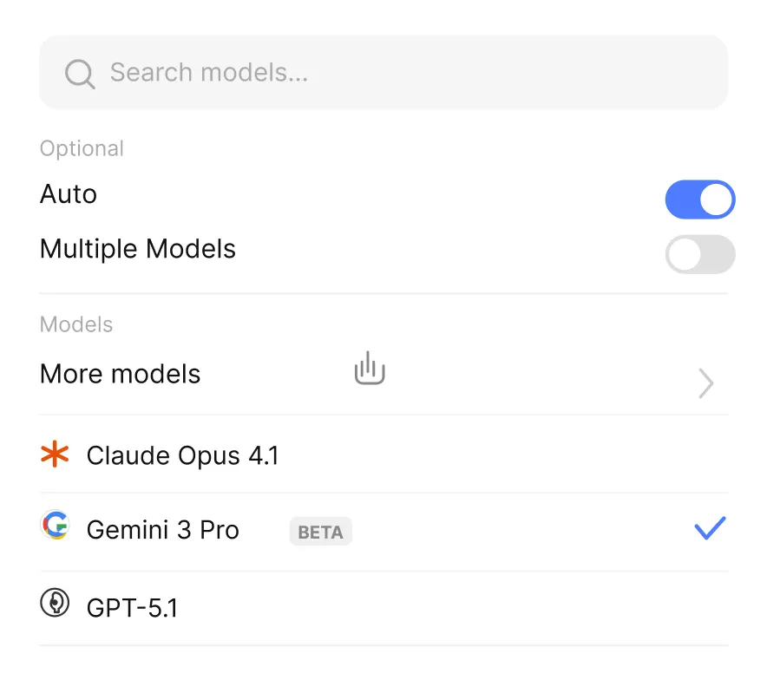
Task: Click the white knob on Auto switch
Action: point(716,199)
